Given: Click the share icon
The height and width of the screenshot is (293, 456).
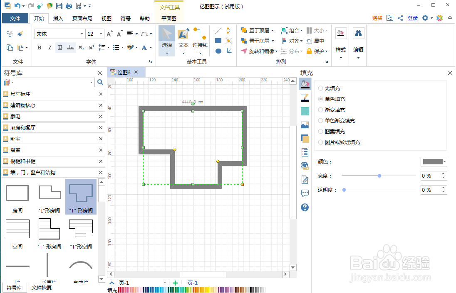Looking at the screenshot, I should [x=400, y=18].
